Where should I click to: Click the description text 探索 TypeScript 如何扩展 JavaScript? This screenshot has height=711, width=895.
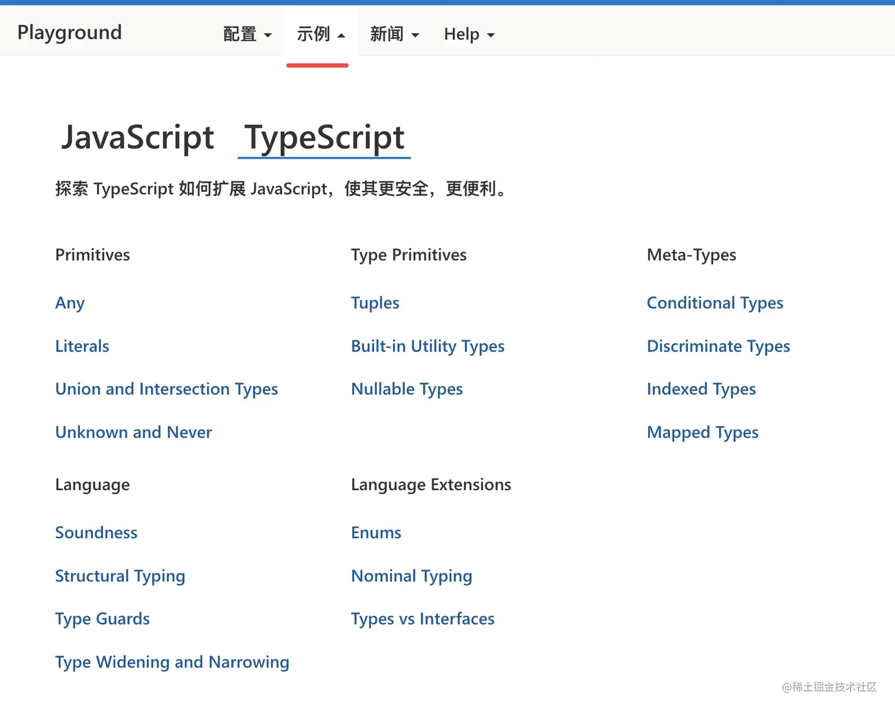coord(191,189)
